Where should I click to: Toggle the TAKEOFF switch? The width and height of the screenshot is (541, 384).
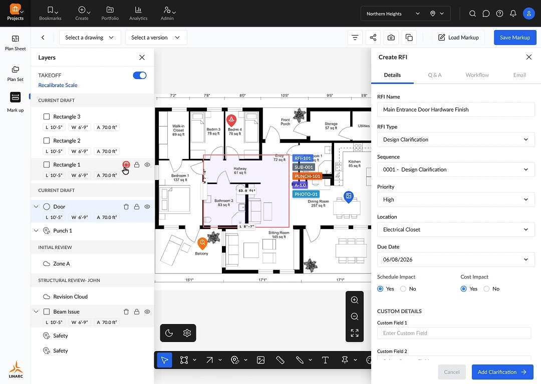click(140, 75)
